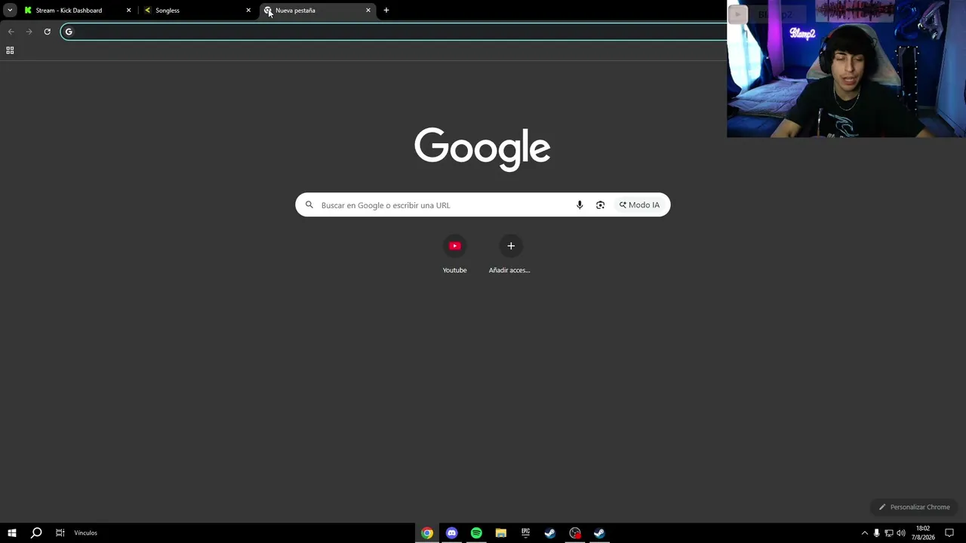Image resolution: width=966 pixels, height=543 pixels.
Task: Open the first Steam icon on taskbar
Action: click(x=550, y=533)
